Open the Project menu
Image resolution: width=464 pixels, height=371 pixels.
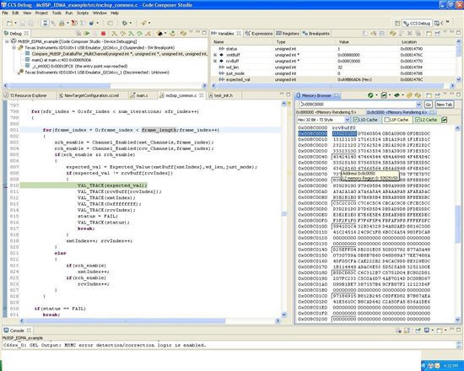tap(41, 13)
